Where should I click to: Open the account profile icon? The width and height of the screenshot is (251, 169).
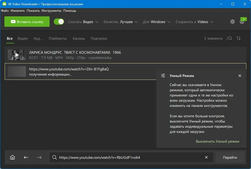pos(242,22)
